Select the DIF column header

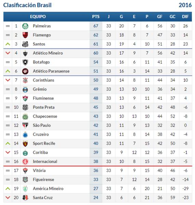tap(185, 17)
